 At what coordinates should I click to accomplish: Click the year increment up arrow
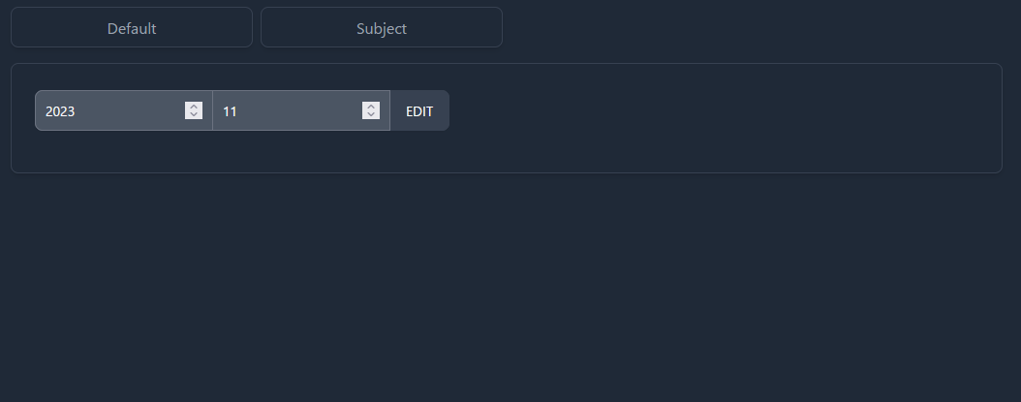(194, 106)
